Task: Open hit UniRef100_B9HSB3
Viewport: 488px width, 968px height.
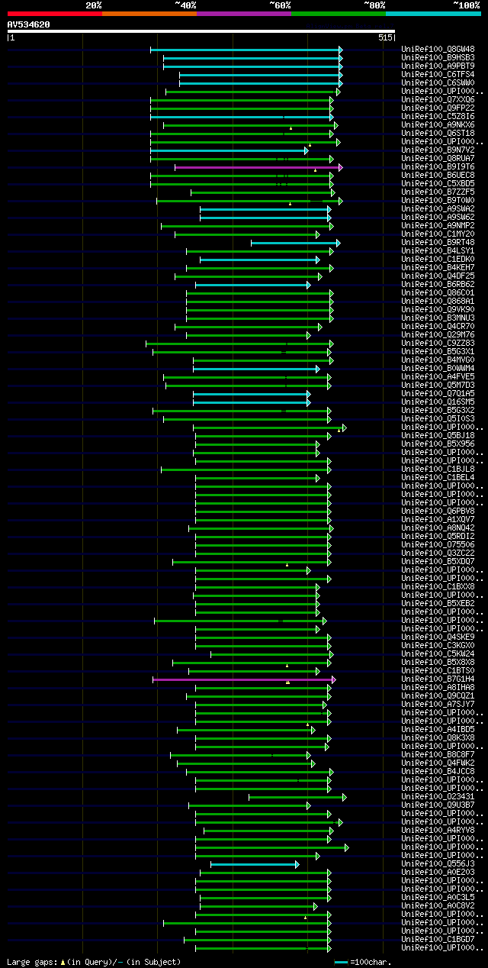Action: [438, 57]
